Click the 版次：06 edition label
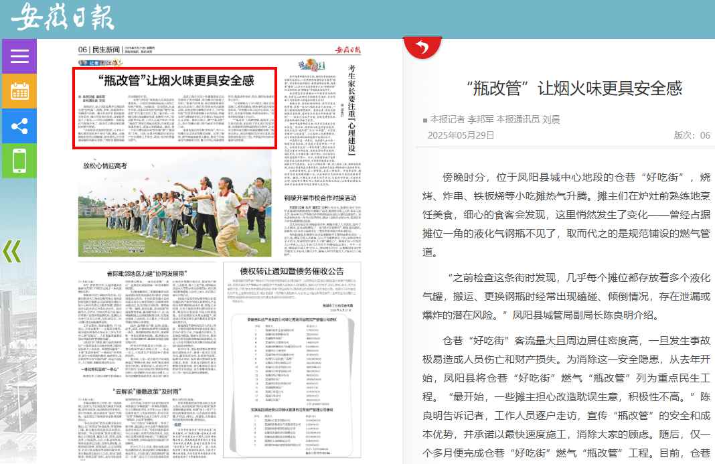The height and width of the screenshot is (464, 715). pos(692,135)
